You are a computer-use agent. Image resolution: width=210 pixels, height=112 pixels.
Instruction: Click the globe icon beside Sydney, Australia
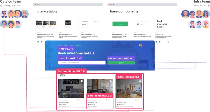[1, 6]
